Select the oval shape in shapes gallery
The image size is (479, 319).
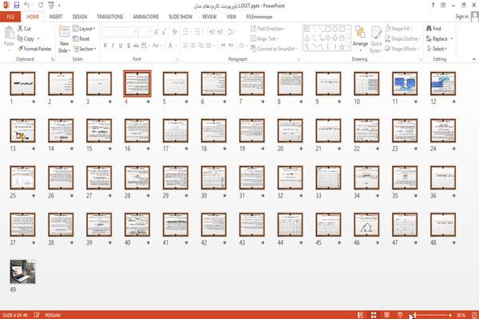point(335,30)
